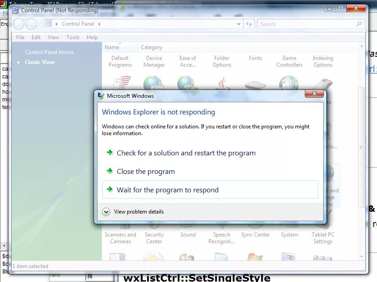
Task: Maximize the Control Panel window
Action: coord(340,9)
